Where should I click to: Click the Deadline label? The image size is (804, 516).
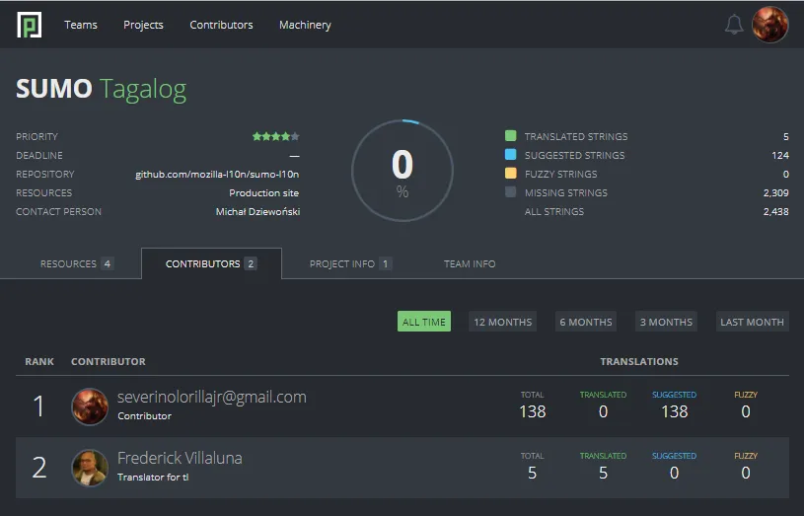point(39,156)
